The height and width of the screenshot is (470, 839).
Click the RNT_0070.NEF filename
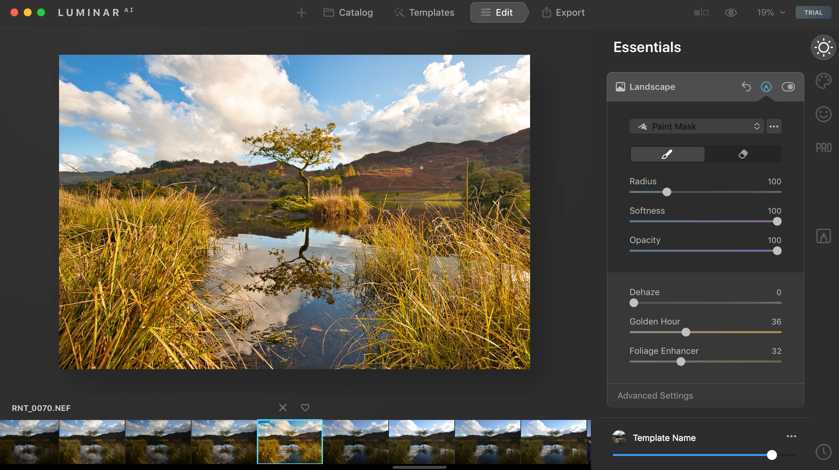[x=41, y=408]
